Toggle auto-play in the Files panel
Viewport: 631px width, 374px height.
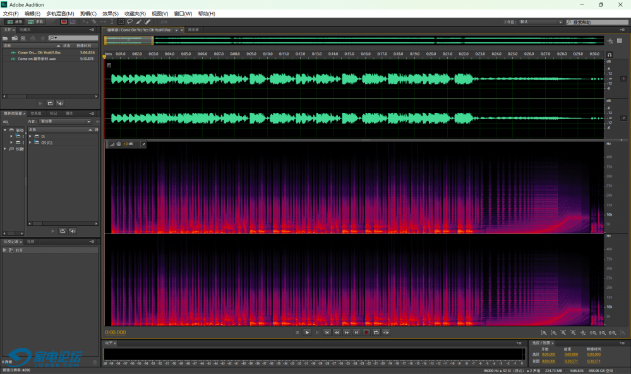60,103
